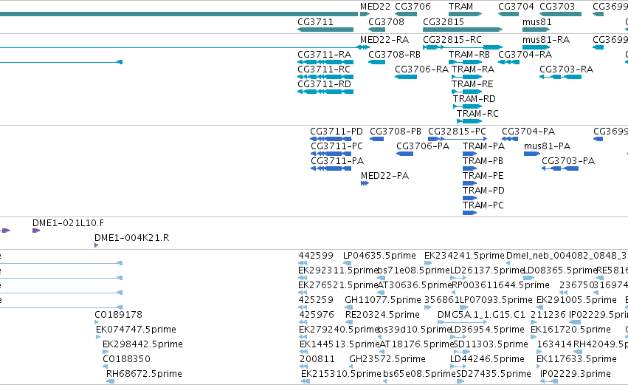Select the CG32815 gene label
The width and height of the screenshot is (628, 385).
click(444, 21)
